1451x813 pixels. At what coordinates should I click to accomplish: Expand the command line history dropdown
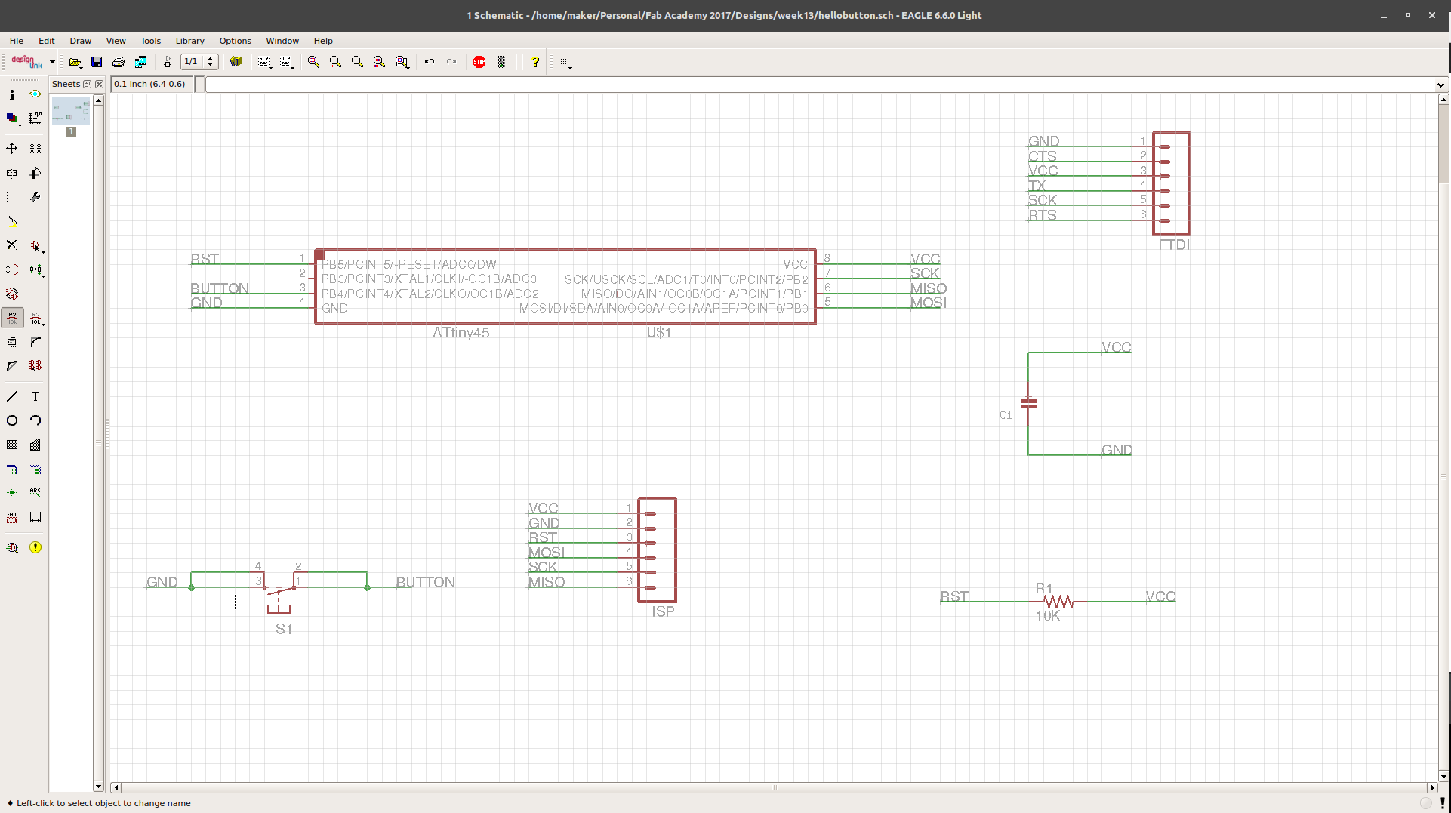pyautogui.click(x=1440, y=85)
